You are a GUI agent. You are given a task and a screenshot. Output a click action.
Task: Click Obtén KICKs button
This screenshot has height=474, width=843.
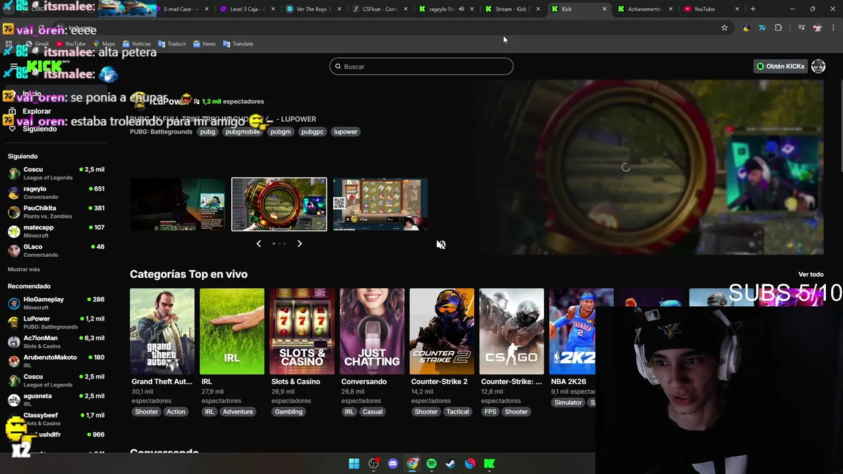tap(780, 66)
